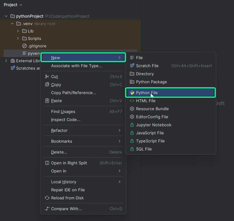
Task: Collapse the pythonProject root folder
Action: coord(6,16)
